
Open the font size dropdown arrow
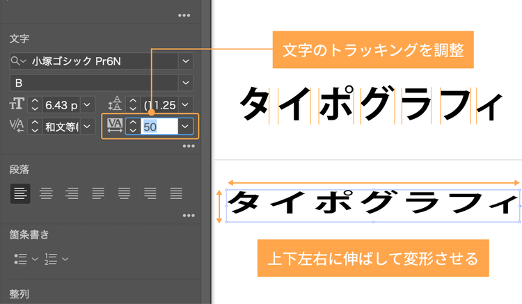(x=87, y=105)
